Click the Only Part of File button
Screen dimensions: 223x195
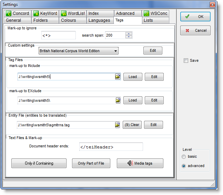[91, 163]
